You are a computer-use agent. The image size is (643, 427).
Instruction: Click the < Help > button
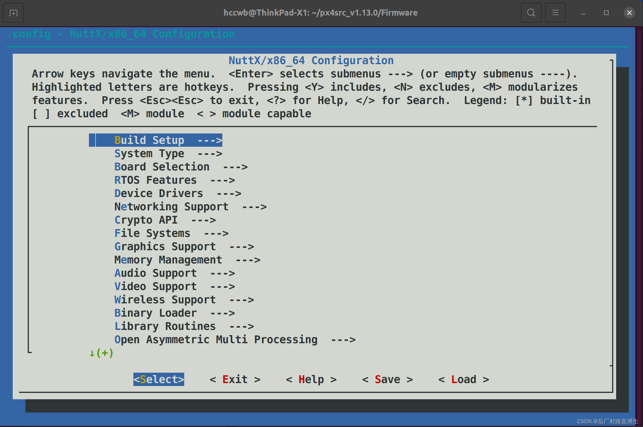(311, 379)
